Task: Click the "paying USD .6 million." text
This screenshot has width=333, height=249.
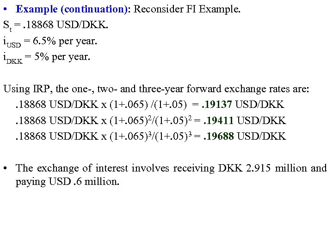Action: [68, 182]
